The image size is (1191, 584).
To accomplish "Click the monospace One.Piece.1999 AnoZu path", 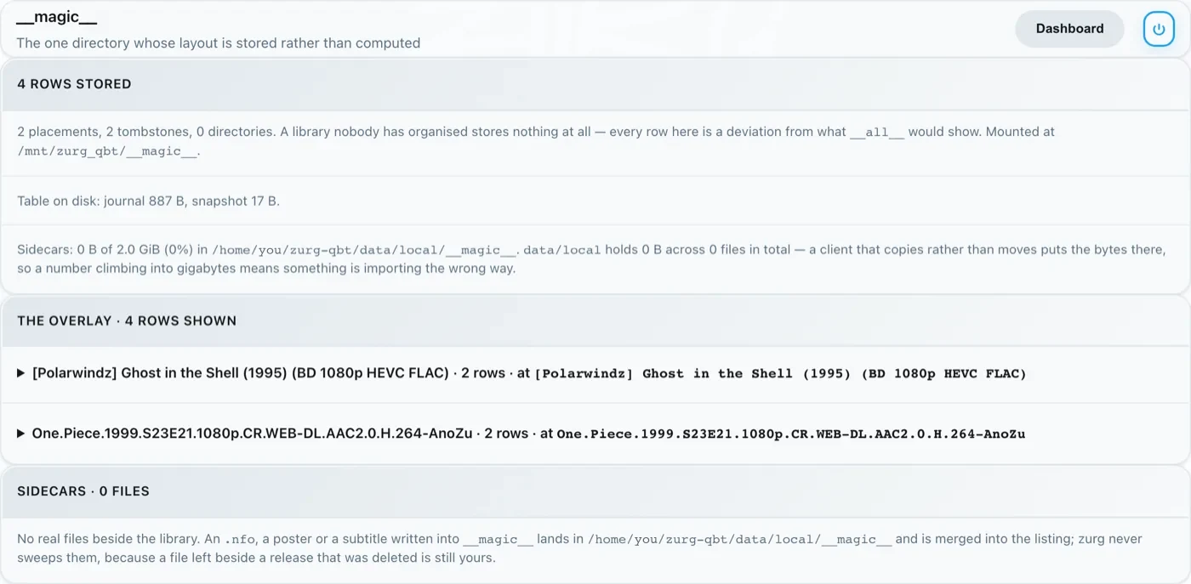I will (x=791, y=434).
